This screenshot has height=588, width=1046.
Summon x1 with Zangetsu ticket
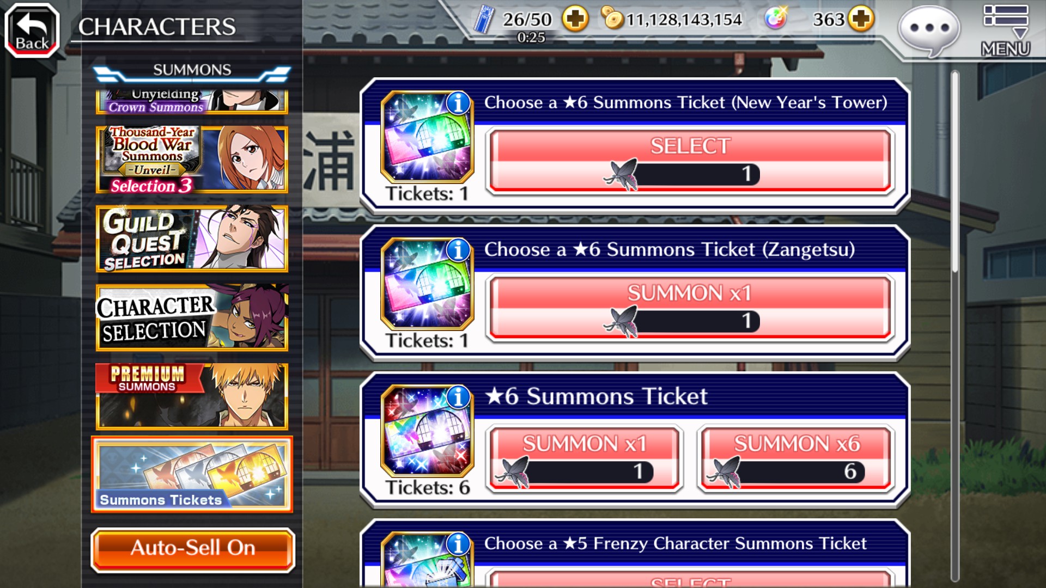690,308
